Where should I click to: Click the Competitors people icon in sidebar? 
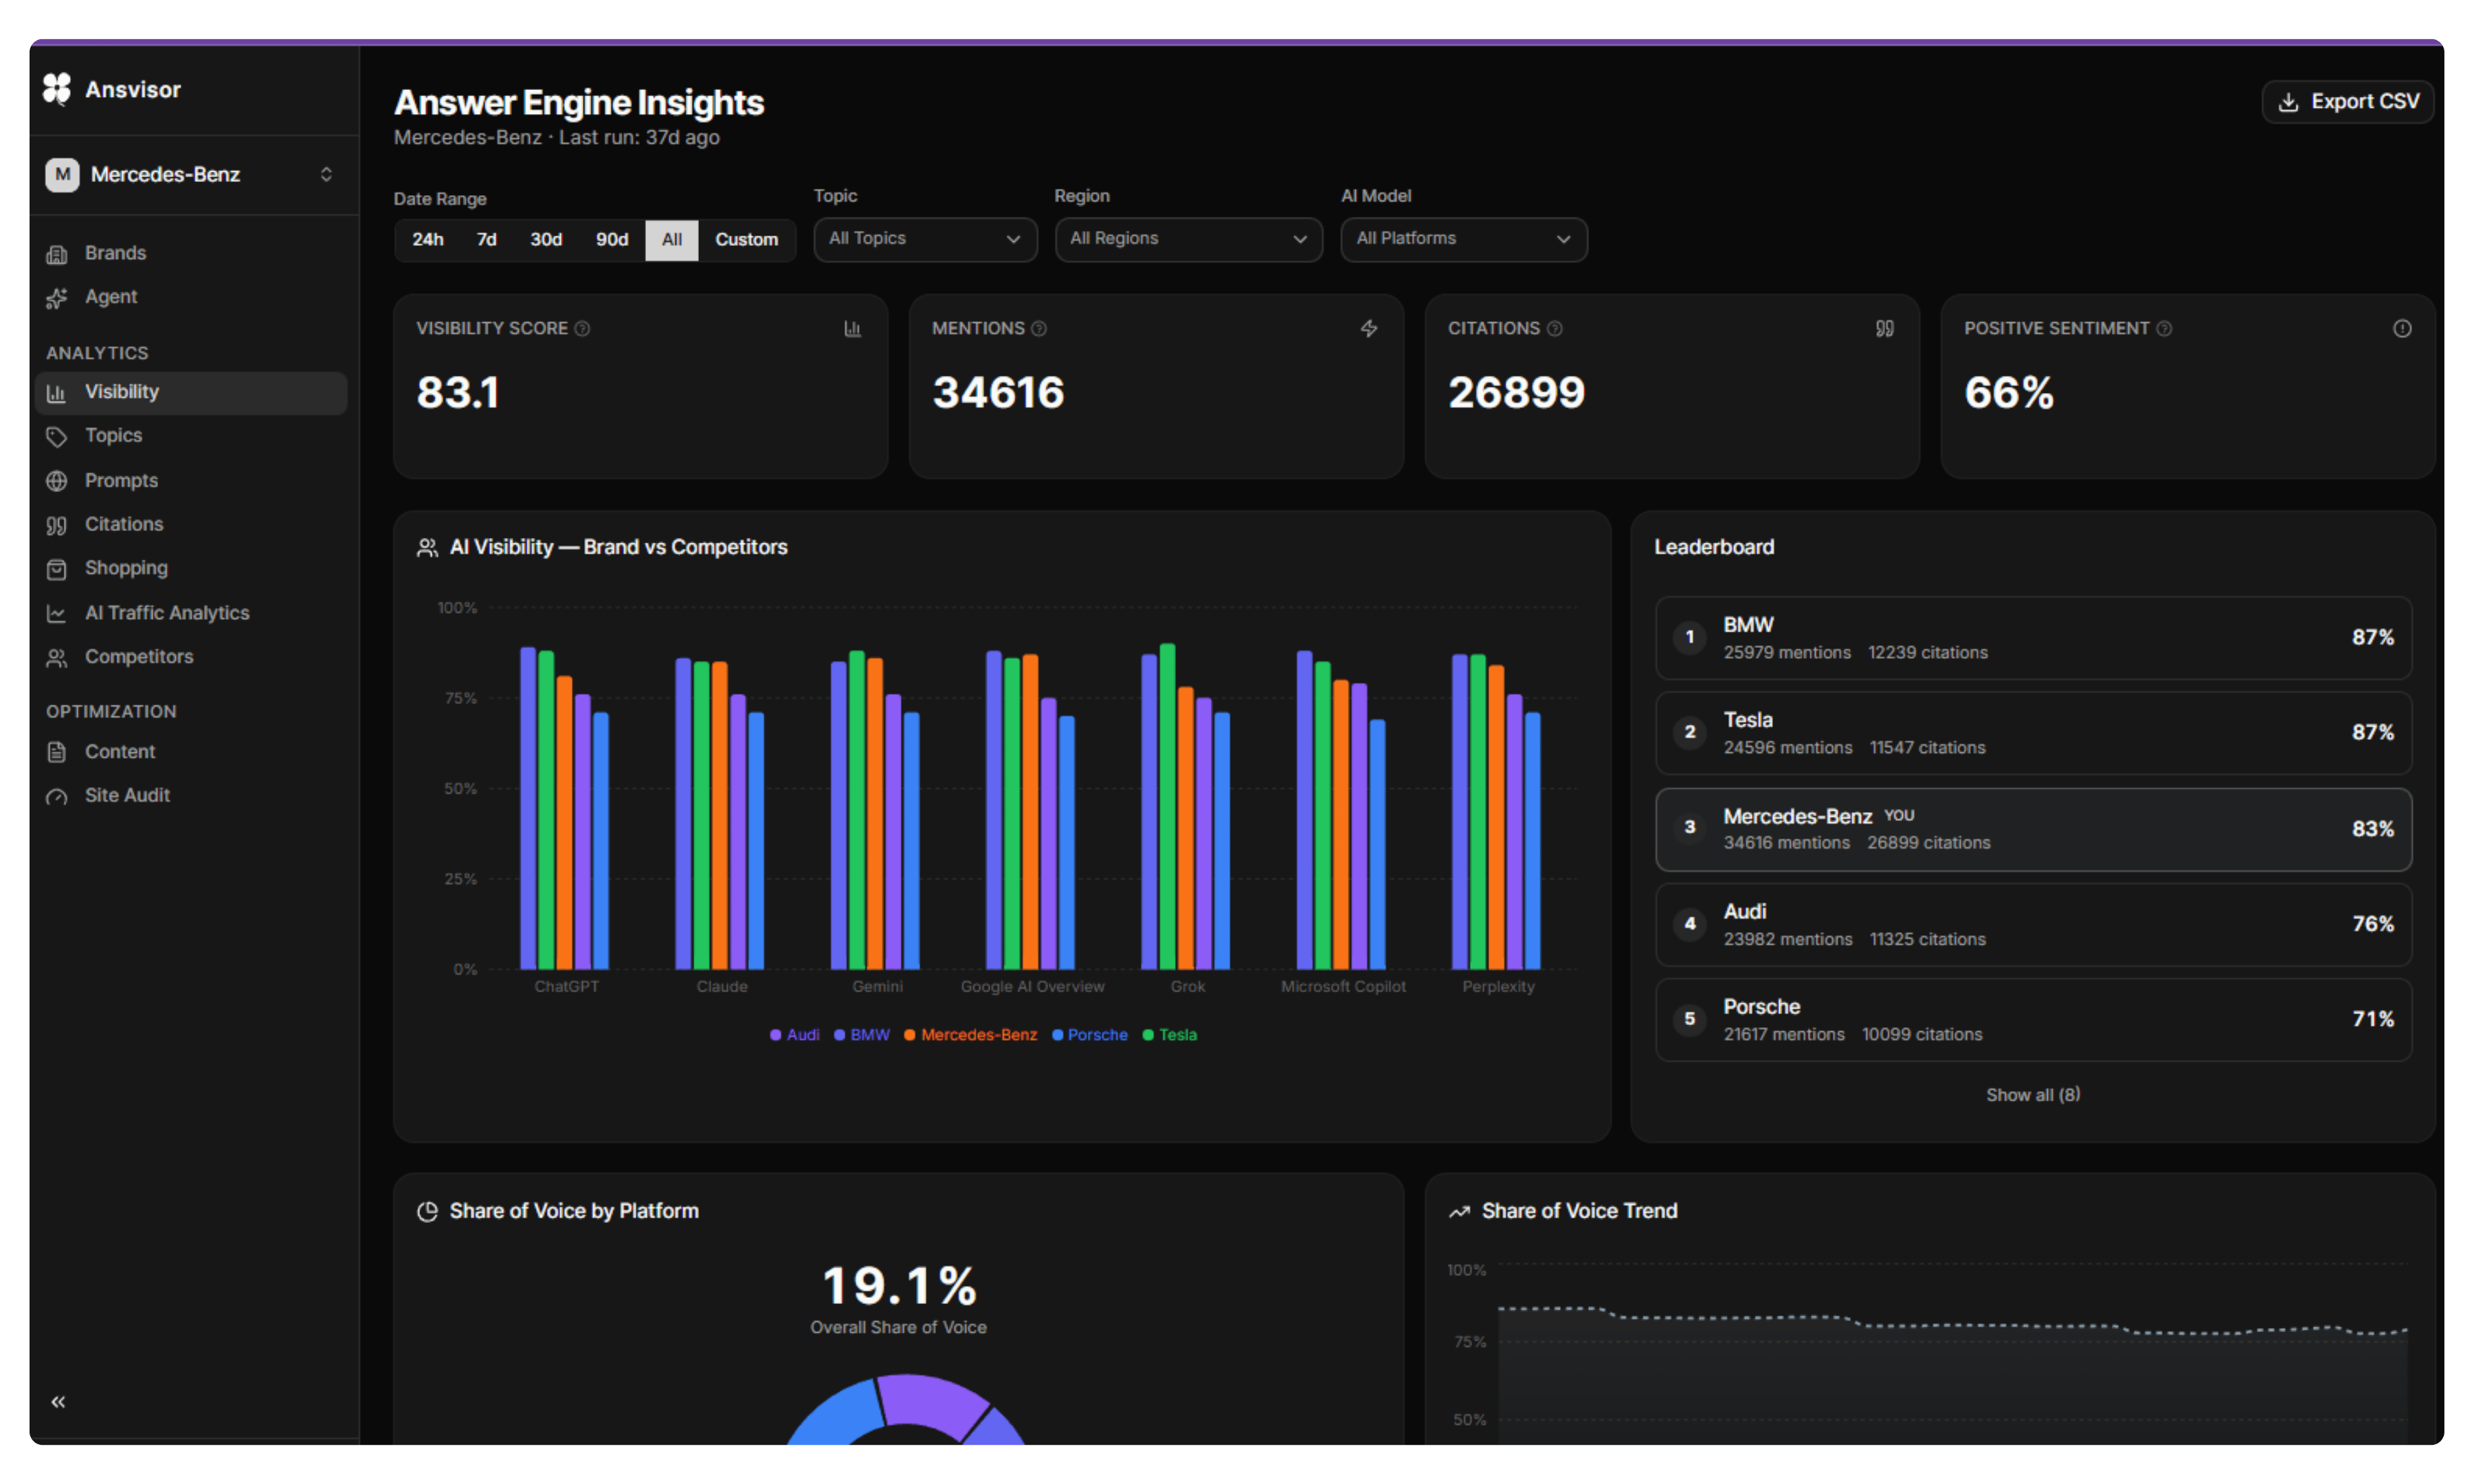[57, 657]
